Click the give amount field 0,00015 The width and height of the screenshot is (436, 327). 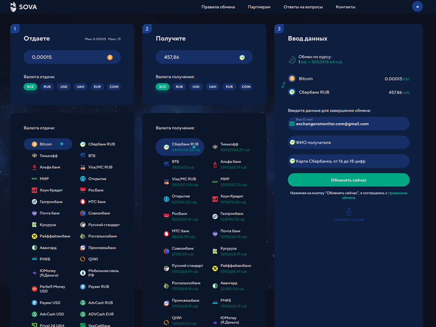(72, 57)
